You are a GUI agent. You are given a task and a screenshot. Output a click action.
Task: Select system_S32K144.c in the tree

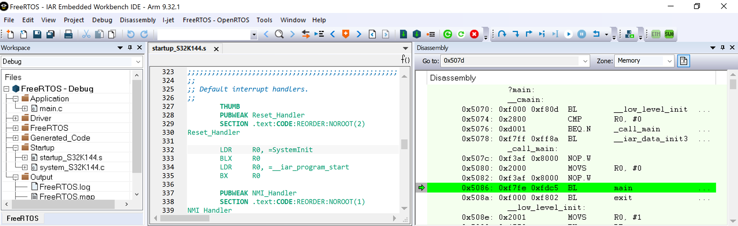point(72,167)
